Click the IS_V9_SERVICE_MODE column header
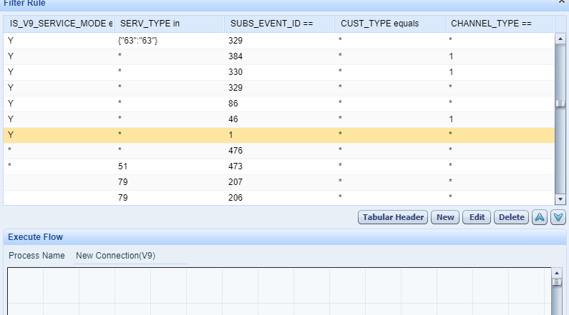The image size is (569, 315). point(59,24)
